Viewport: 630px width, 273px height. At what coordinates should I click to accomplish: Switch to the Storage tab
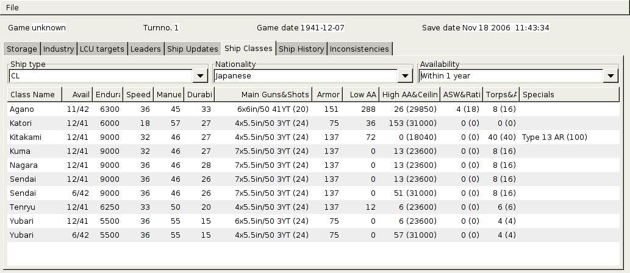[22, 49]
